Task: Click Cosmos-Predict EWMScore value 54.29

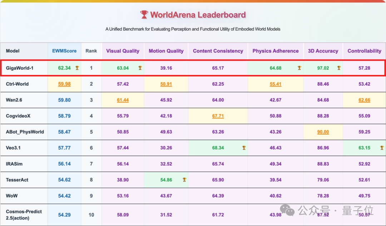Action: pos(64,215)
